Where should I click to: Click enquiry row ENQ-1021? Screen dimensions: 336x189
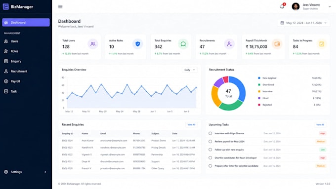pos(129,161)
